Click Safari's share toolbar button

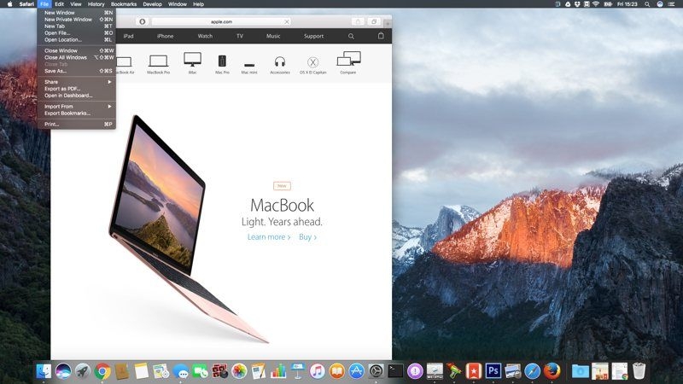pyautogui.click(x=358, y=22)
